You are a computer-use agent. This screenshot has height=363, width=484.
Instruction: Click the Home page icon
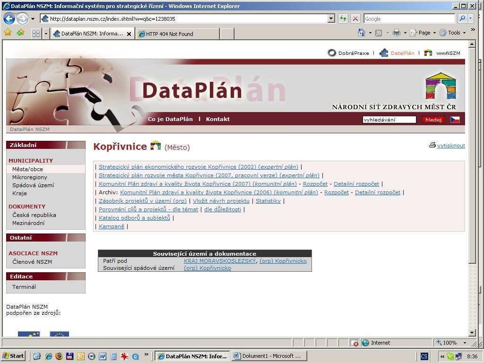[x=362, y=33]
